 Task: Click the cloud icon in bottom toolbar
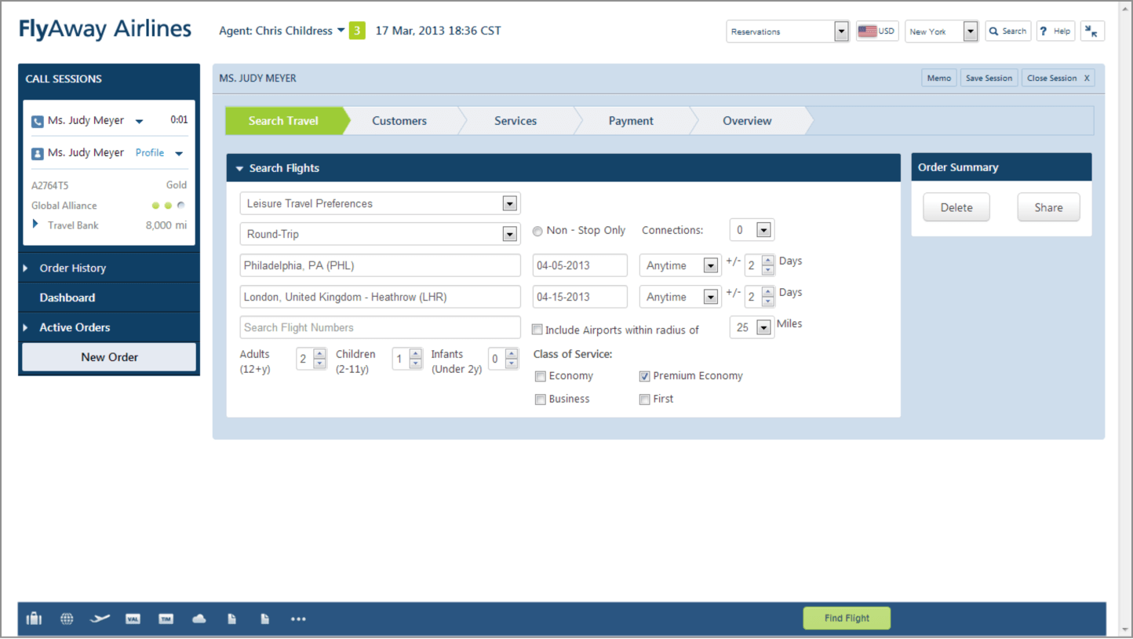(x=199, y=619)
